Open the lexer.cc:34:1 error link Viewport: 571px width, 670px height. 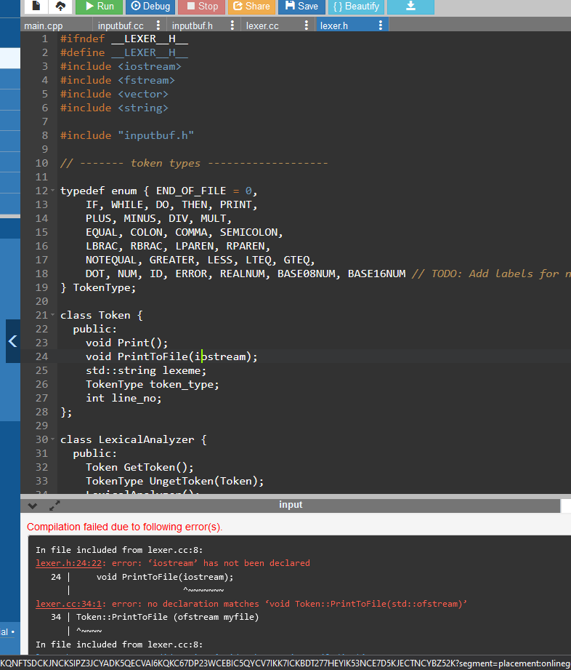69,604
